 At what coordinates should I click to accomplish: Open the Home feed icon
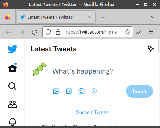click(x=12, y=68)
